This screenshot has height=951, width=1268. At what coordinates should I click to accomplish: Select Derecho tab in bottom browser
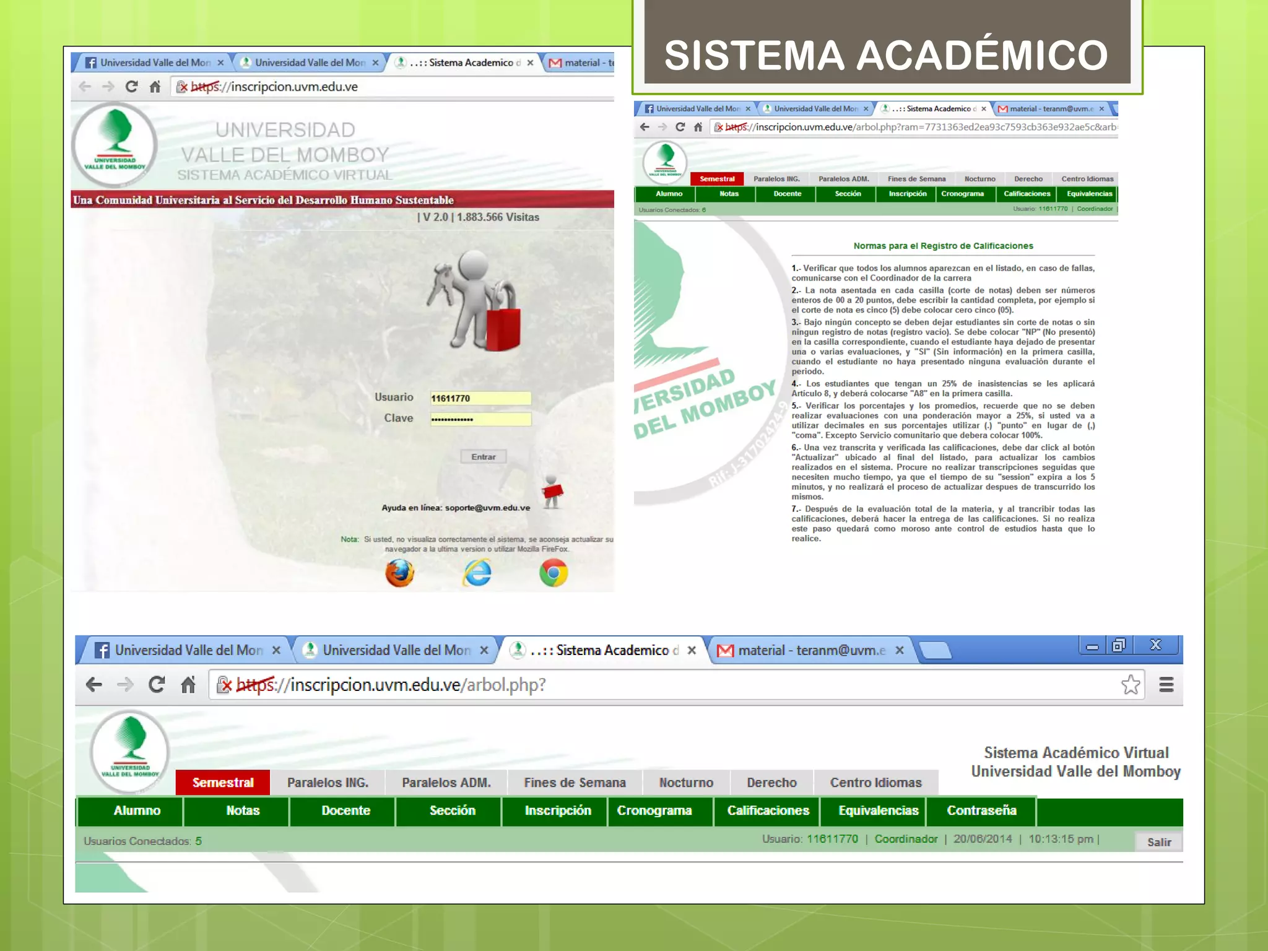pos(771,783)
